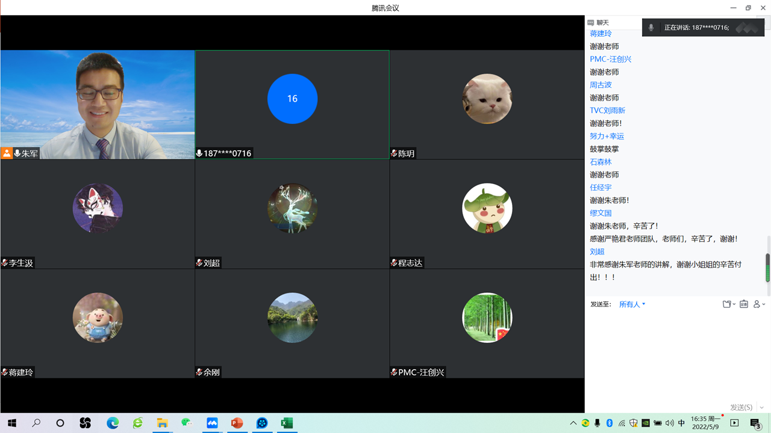Click 李生汲's muted microphone icon
771x433 pixels.
tap(4, 263)
